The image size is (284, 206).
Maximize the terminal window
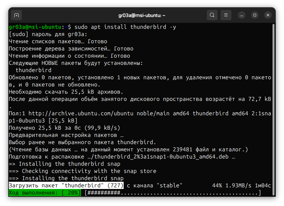tap(255, 15)
